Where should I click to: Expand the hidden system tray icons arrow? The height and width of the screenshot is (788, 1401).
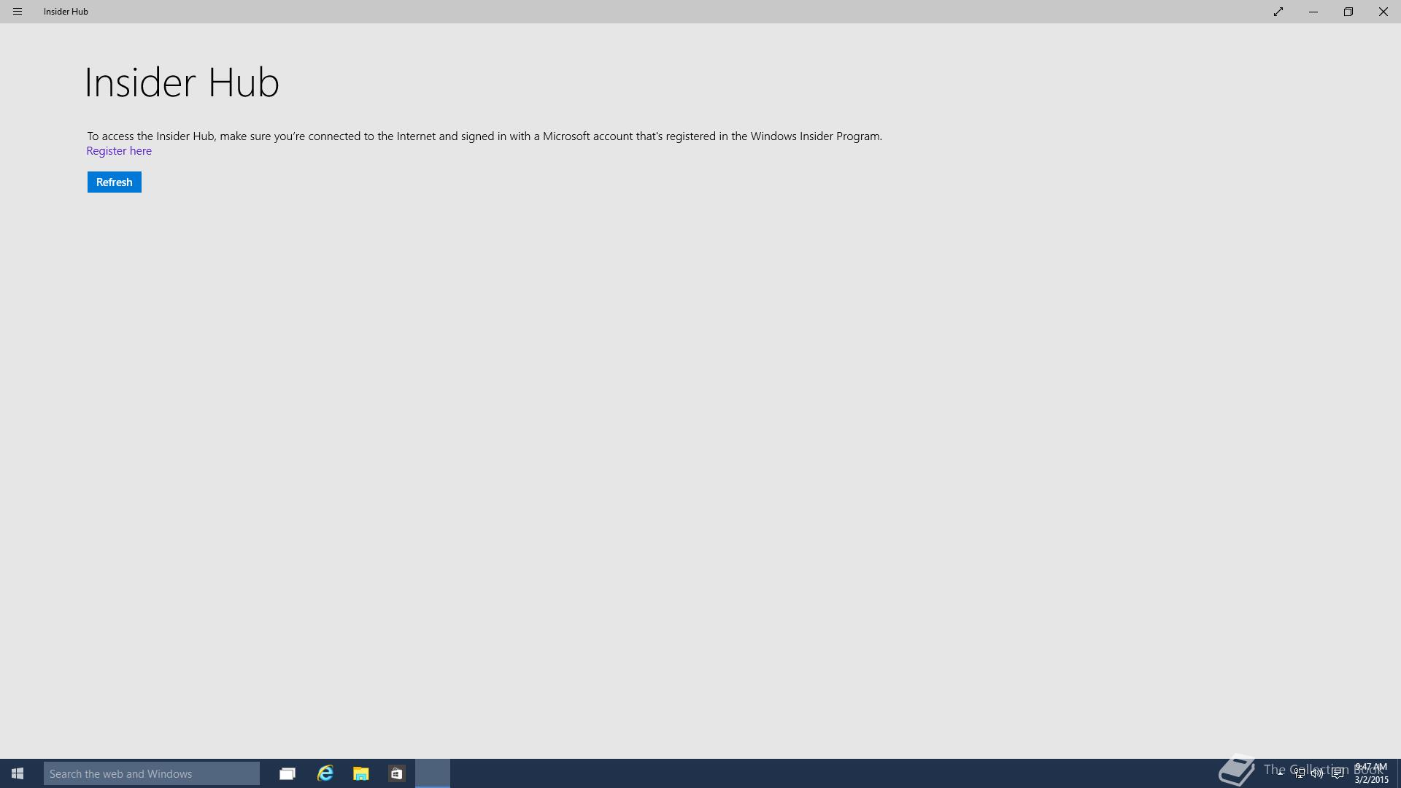[x=1280, y=773]
